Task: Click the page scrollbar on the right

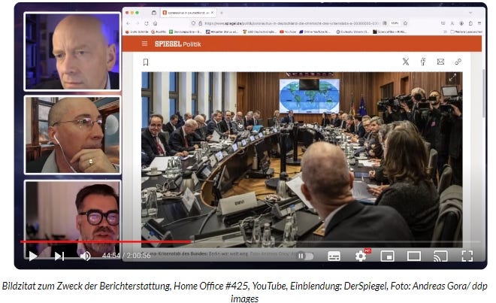Action: pyautogui.click(x=483, y=93)
